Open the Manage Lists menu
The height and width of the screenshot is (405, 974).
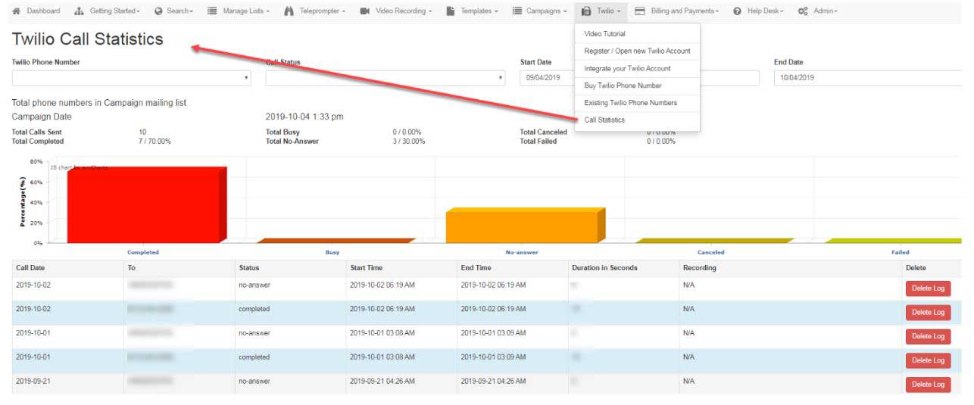239,11
